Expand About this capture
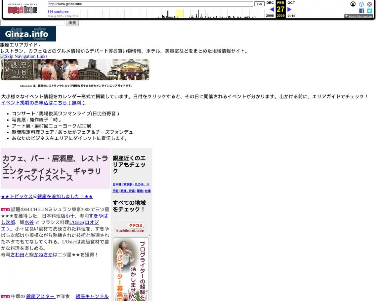Screen dimensions: 377x301 pyautogui.click(x=358, y=16)
